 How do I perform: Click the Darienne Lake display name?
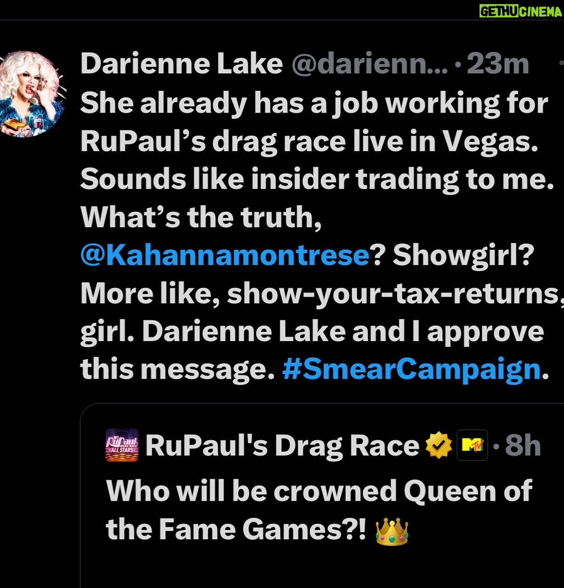click(181, 64)
